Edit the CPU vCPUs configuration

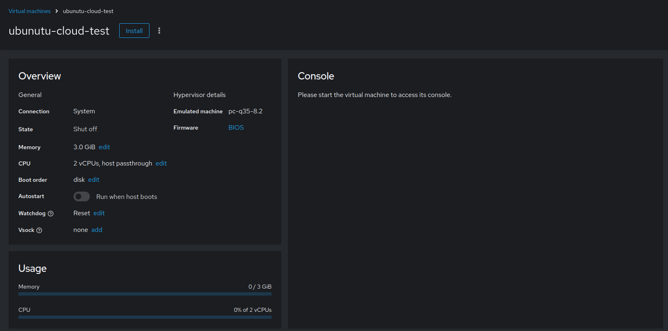[x=161, y=163]
